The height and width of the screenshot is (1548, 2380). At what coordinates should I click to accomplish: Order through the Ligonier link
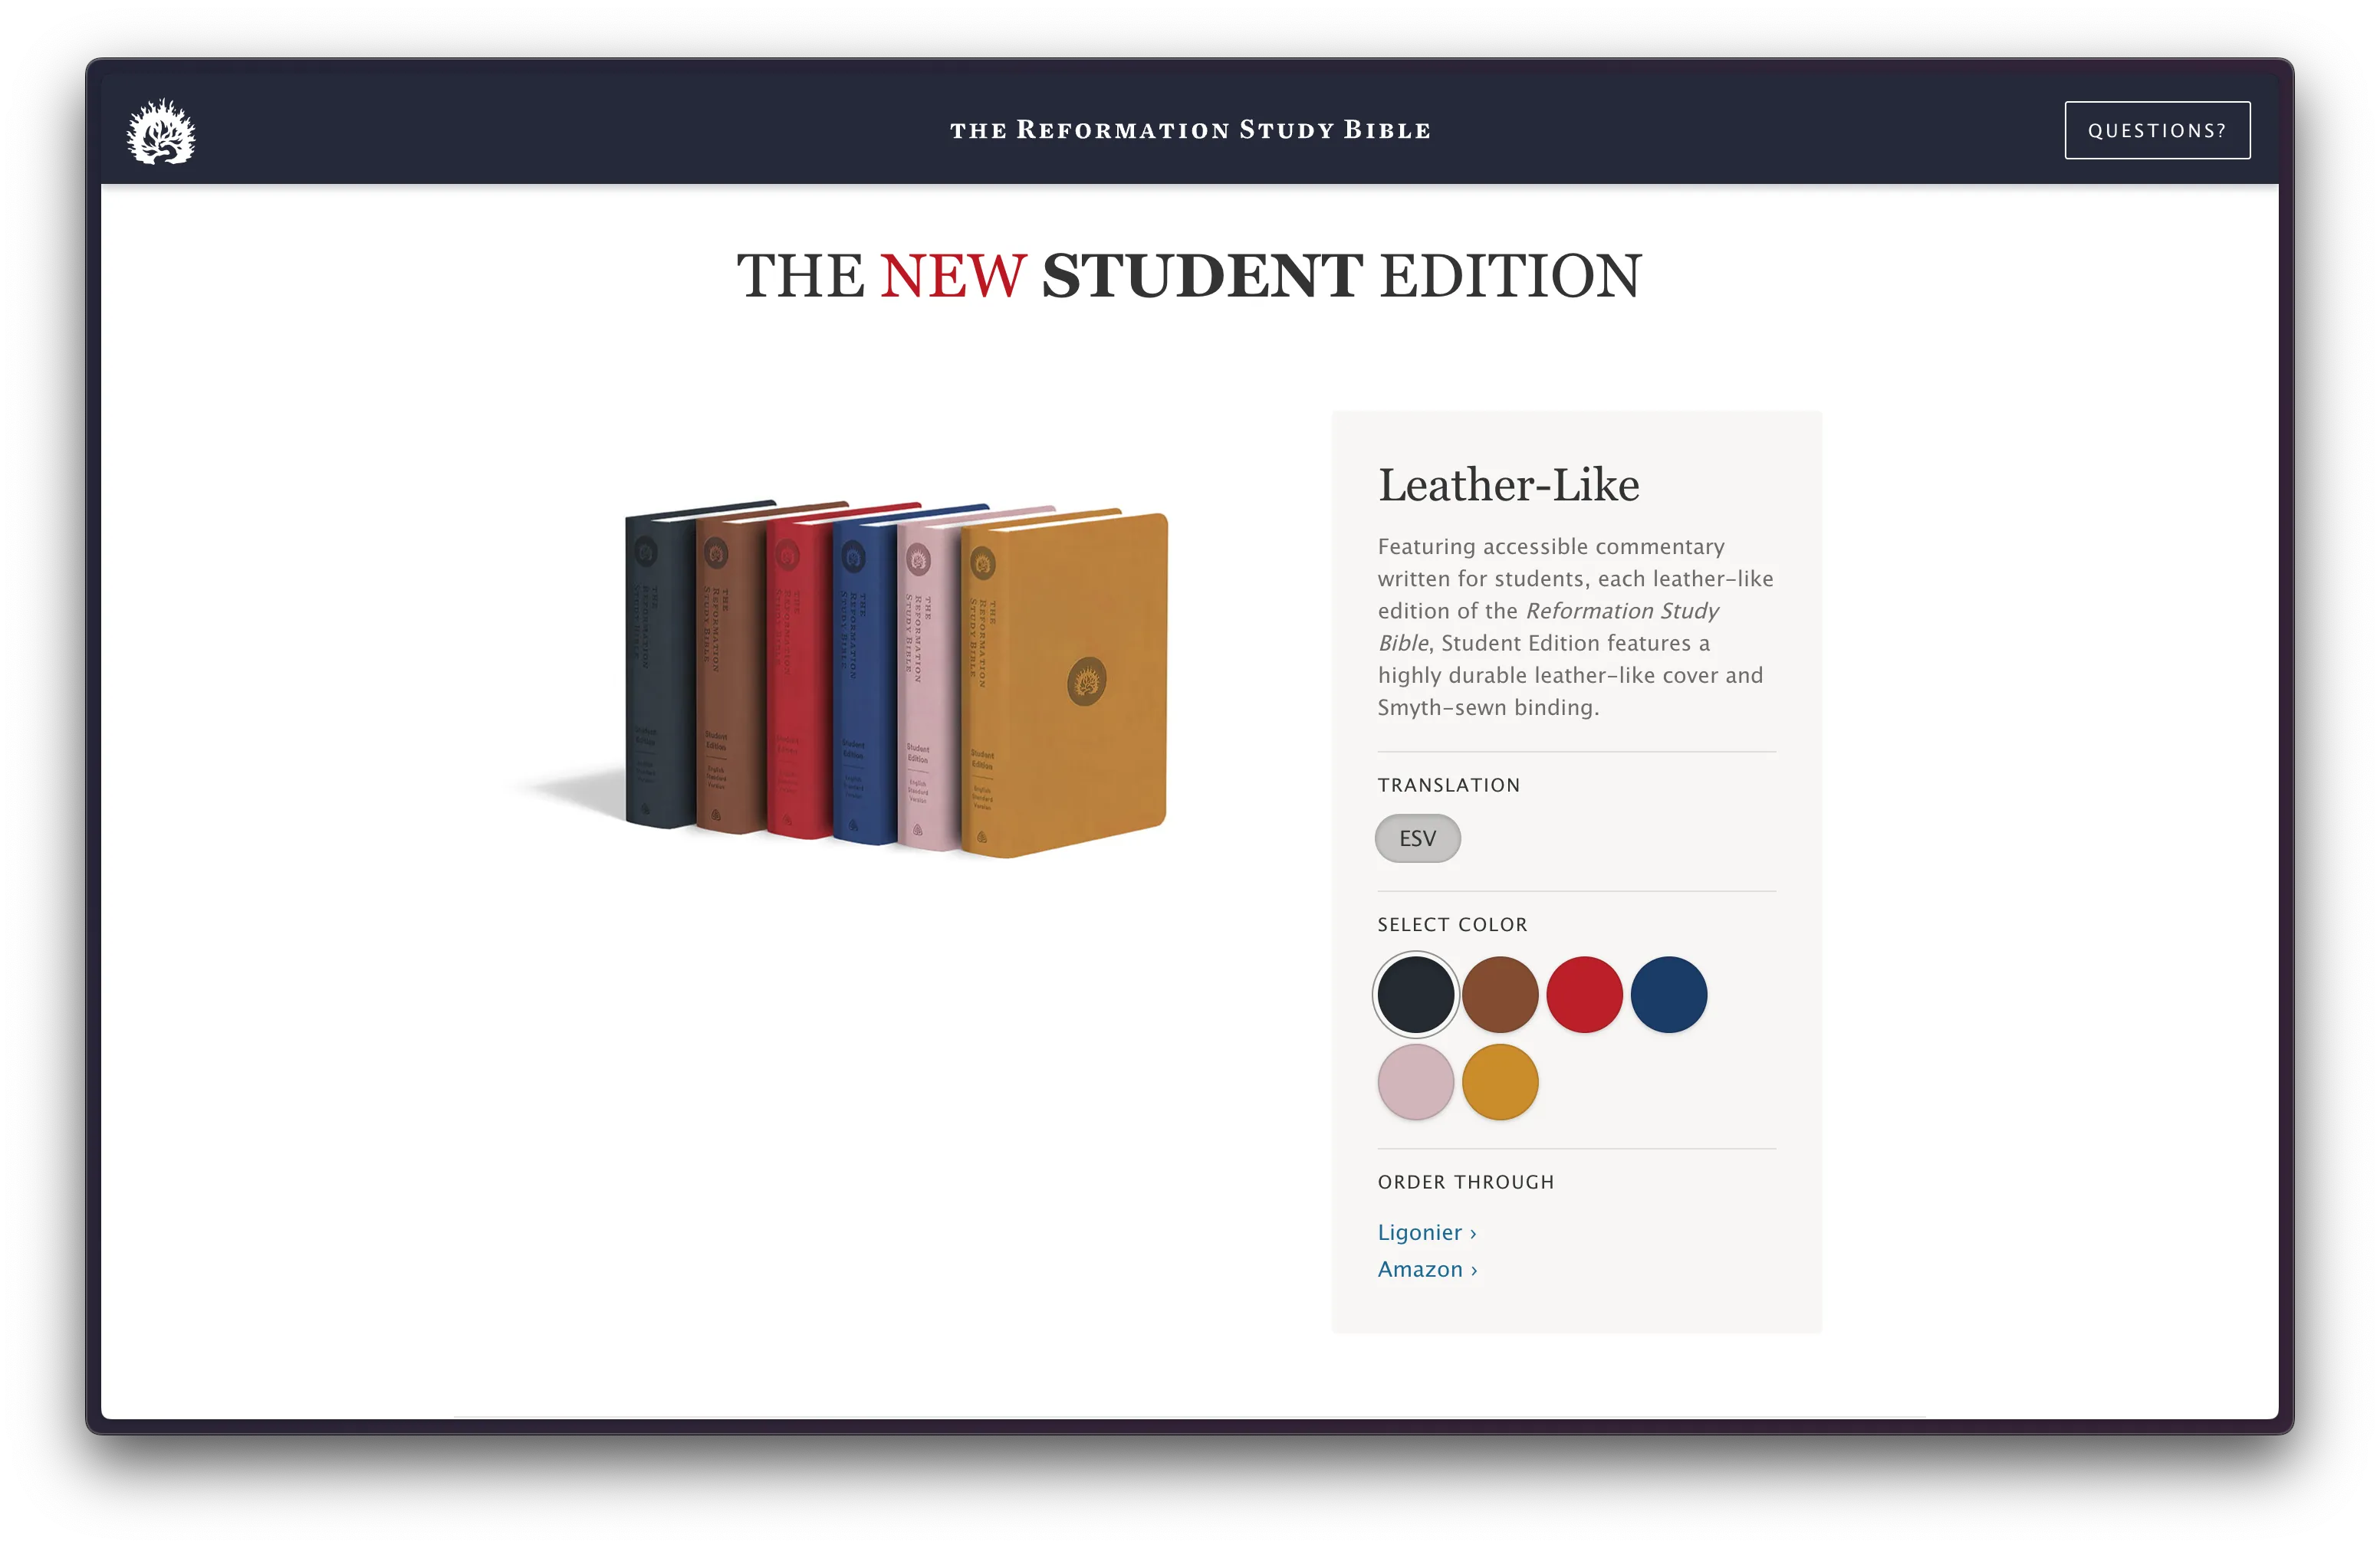1426,1232
